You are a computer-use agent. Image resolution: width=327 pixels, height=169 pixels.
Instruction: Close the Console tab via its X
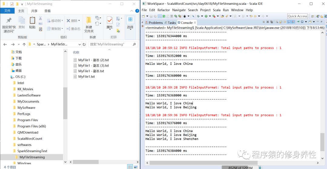(195, 22)
